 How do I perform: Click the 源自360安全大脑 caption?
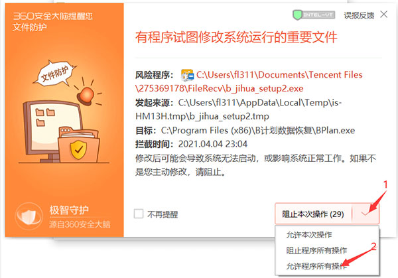(80, 224)
